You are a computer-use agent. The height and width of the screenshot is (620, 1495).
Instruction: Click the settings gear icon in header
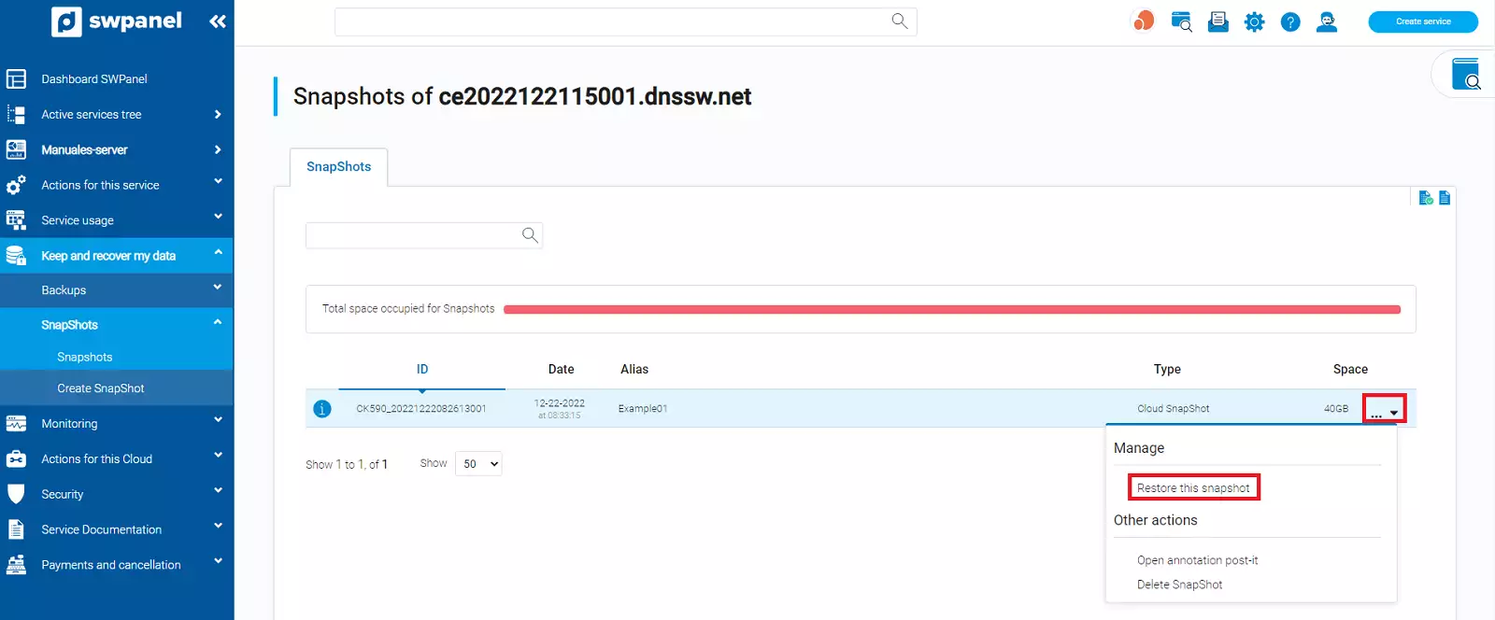(1254, 22)
